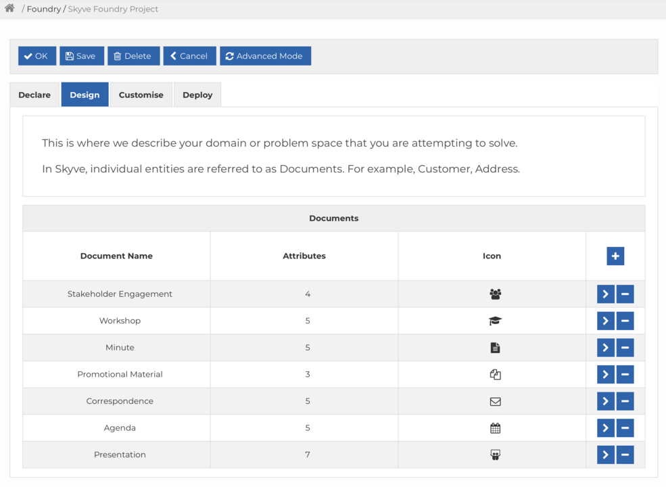
Task: Open the Deploy tab
Action: coord(197,95)
